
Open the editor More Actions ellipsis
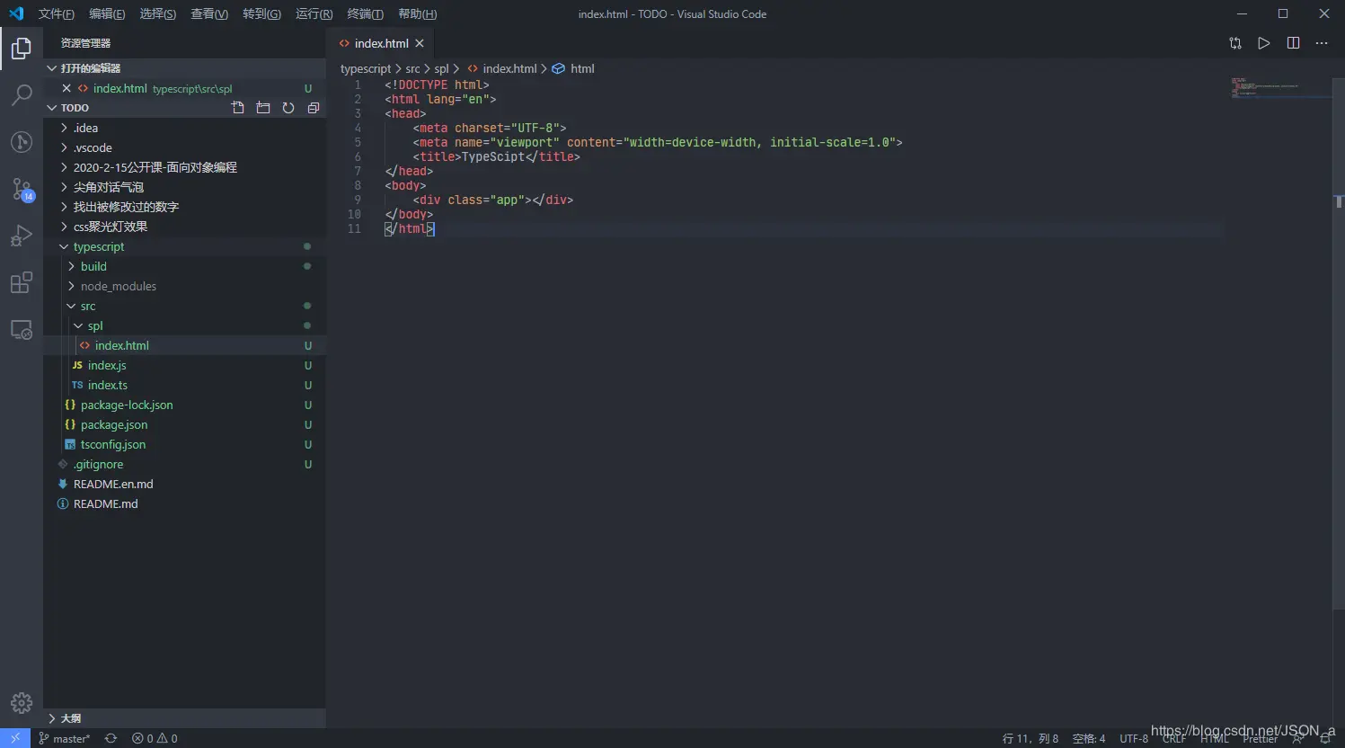coord(1322,43)
